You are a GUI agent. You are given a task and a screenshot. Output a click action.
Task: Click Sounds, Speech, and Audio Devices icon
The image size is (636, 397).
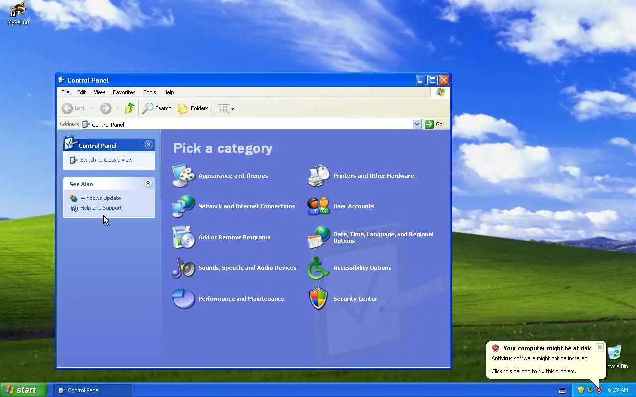(x=183, y=268)
